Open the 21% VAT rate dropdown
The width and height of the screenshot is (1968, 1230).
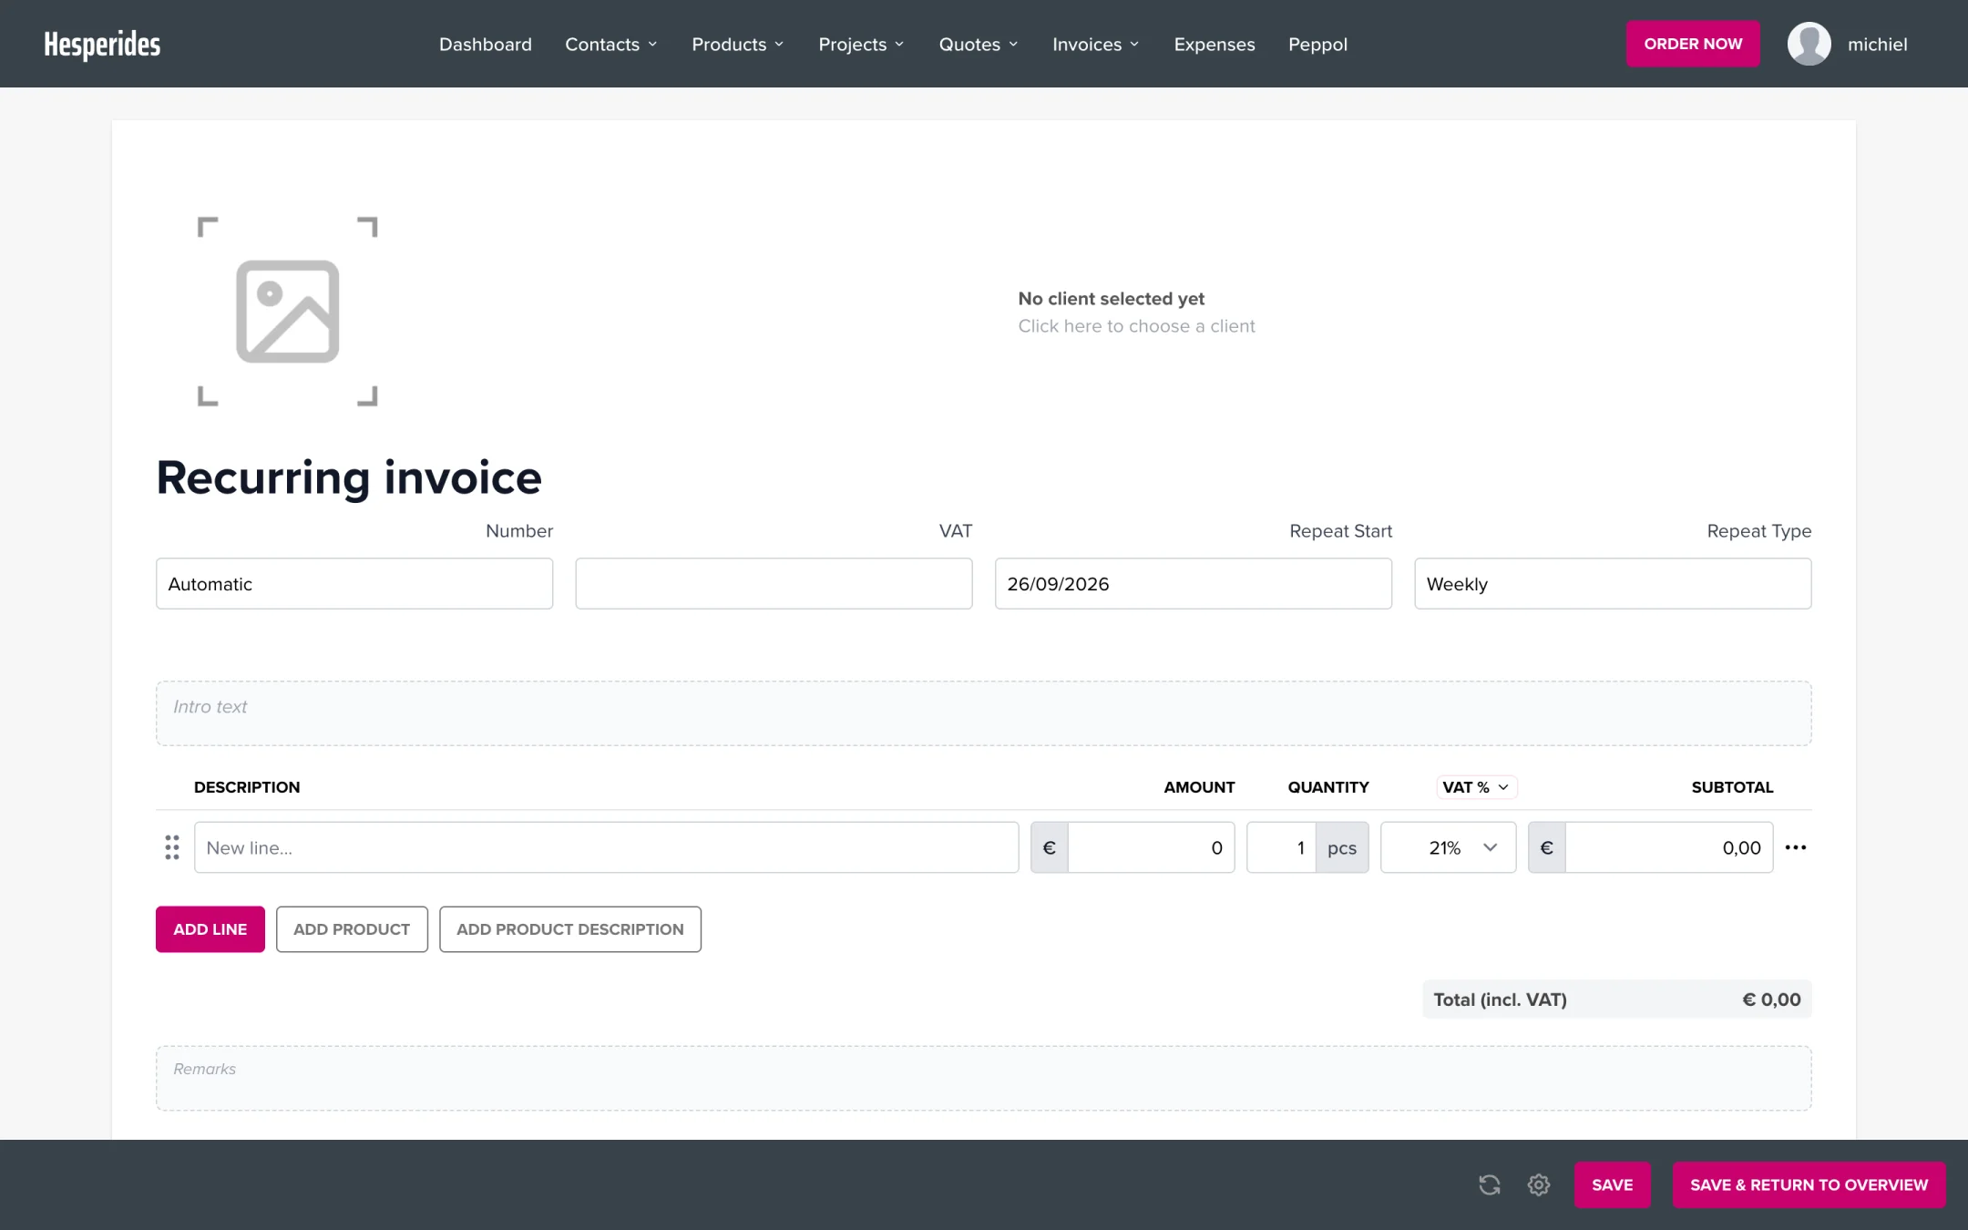[x=1449, y=847]
